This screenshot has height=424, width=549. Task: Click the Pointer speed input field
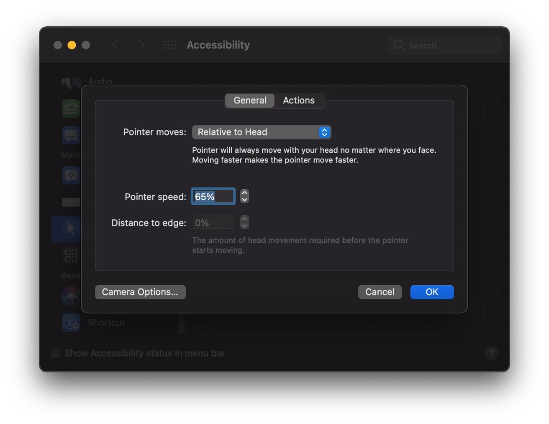(x=213, y=196)
